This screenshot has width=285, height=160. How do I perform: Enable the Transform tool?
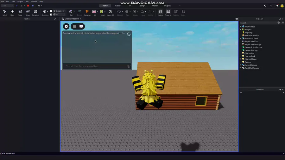tap(35, 13)
